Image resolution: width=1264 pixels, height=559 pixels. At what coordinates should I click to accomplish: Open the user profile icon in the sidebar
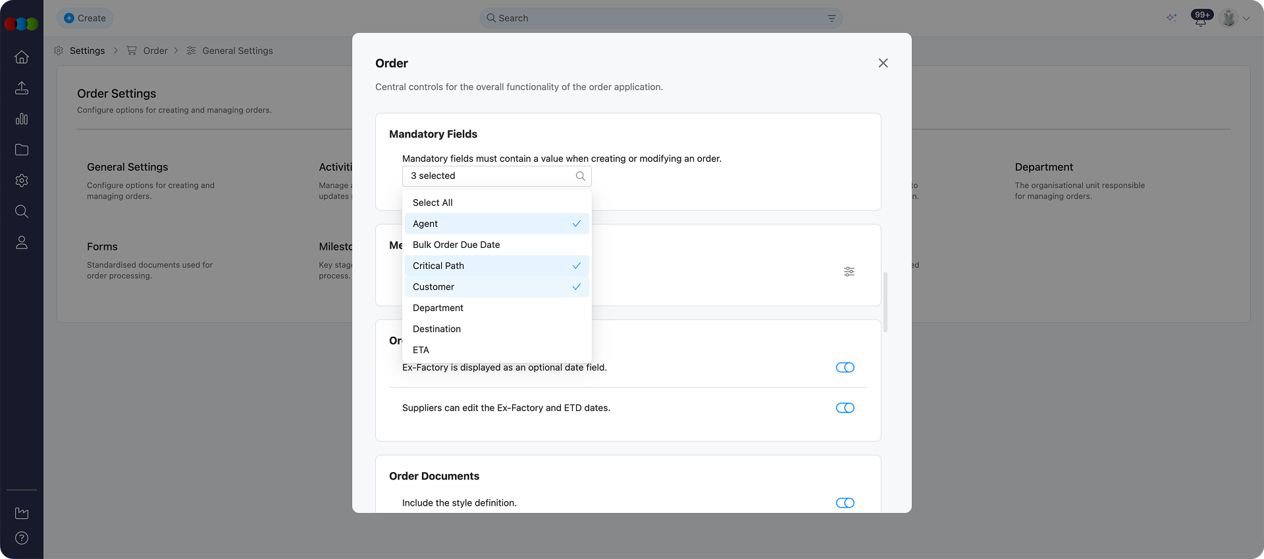click(22, 243)
